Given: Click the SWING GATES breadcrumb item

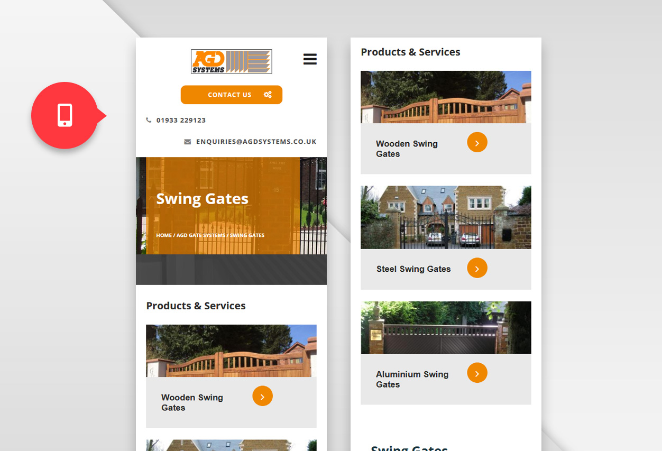Looking at the screenshot, I should point(247,235).
